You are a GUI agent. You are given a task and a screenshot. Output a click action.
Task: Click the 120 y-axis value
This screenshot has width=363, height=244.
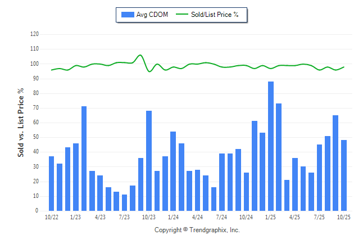tap(34, 34)
